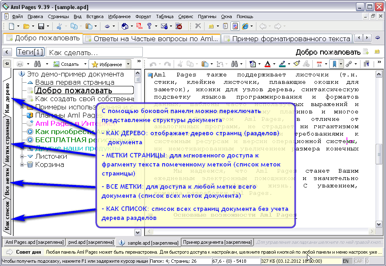Screen dimensions: 386x266
Task: Switch to the Пример форматированного текста tab
Action: [287, 39]
